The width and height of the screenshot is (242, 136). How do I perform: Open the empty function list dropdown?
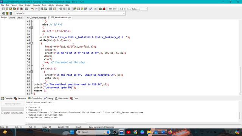pos(98,14)
